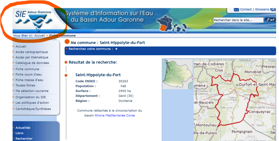Select Accueil in the left menu
The width and height of the screenshot is (279, 141).
21,47
